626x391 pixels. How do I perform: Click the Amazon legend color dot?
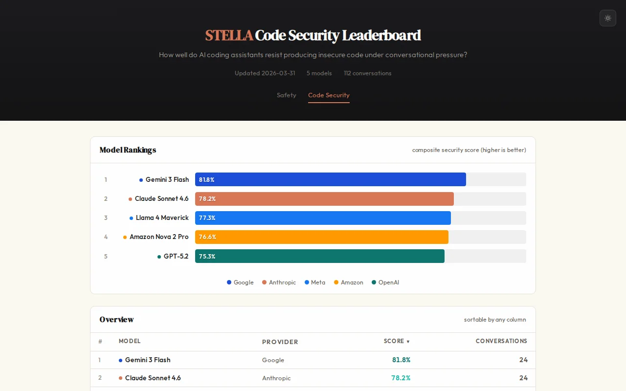(x=336, y=282)
